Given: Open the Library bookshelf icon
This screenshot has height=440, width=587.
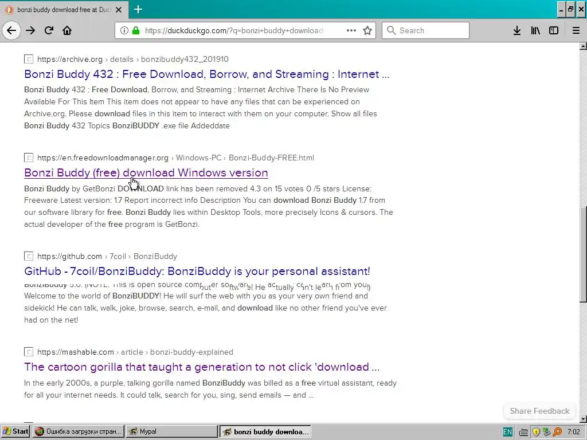Looking at the screenshot, I should point(535,30).
